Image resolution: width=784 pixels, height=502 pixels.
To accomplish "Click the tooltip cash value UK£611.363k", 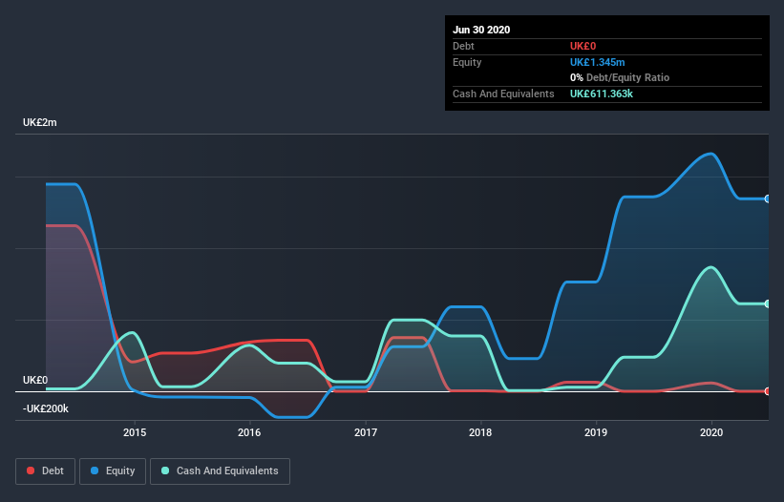I will pyautogui.click(x=602, y=94).
